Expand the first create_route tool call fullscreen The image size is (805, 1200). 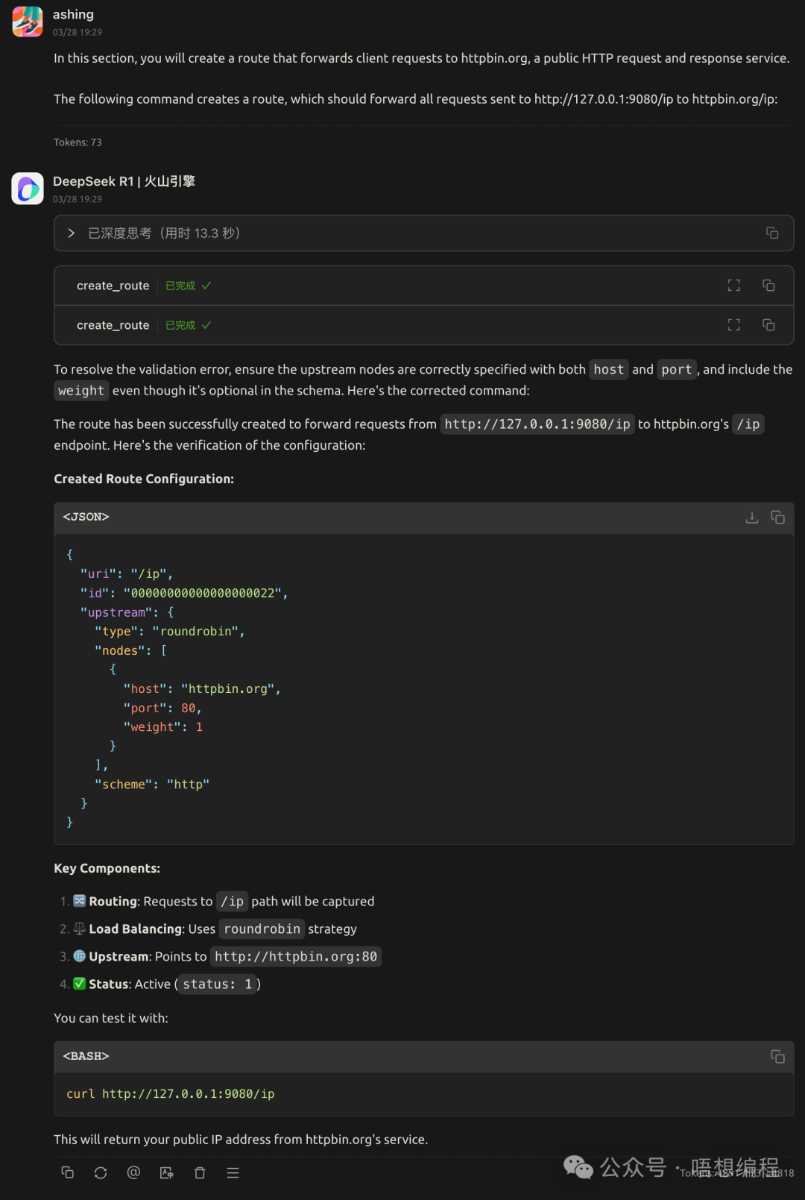tap(734, 286)
